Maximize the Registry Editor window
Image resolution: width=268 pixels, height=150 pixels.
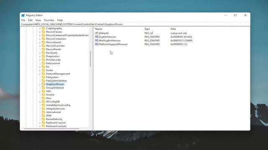(x=235, y=15)
